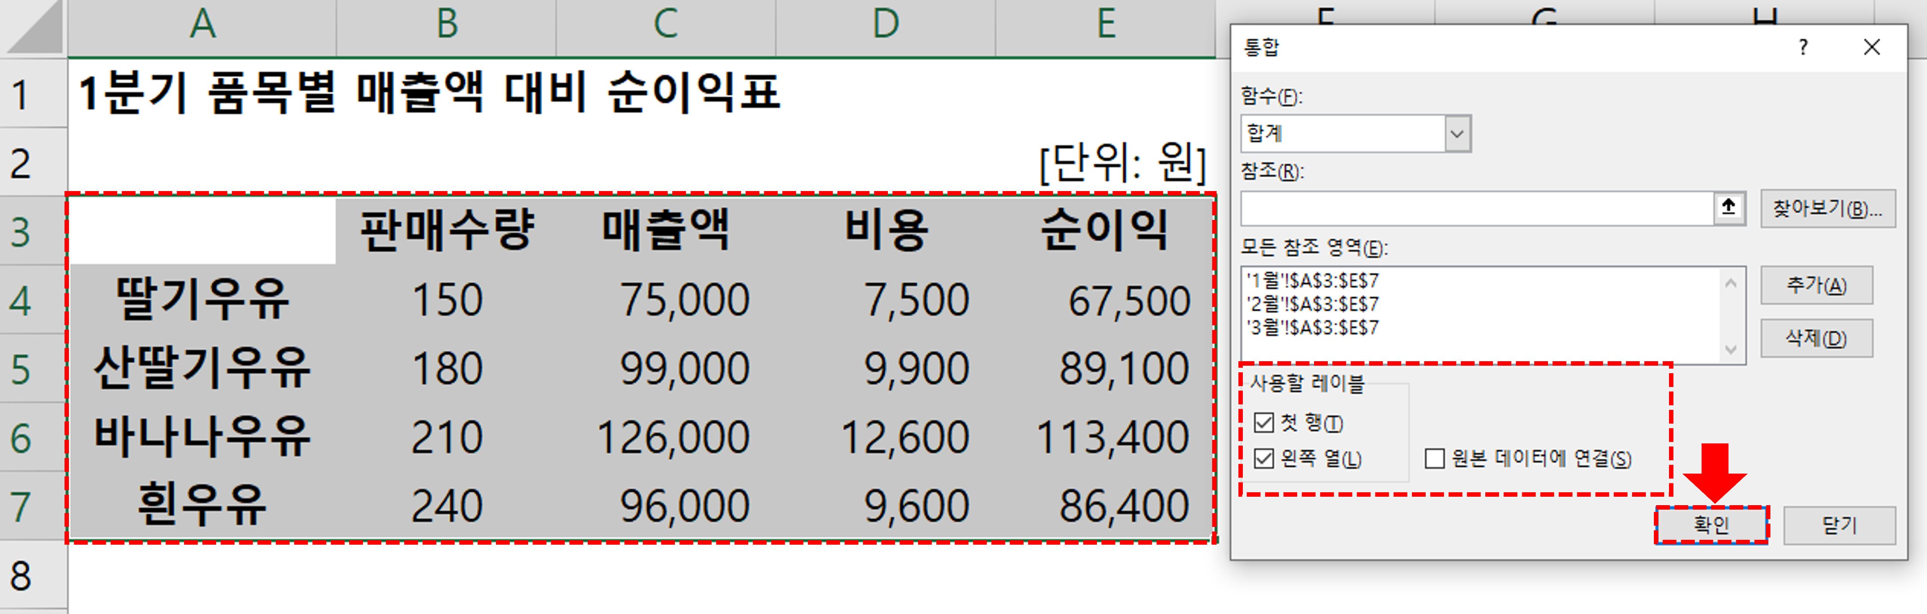The image size is (1927, 614).
Task: Click the 판매수량 header cell
Action: coord(447,231)
